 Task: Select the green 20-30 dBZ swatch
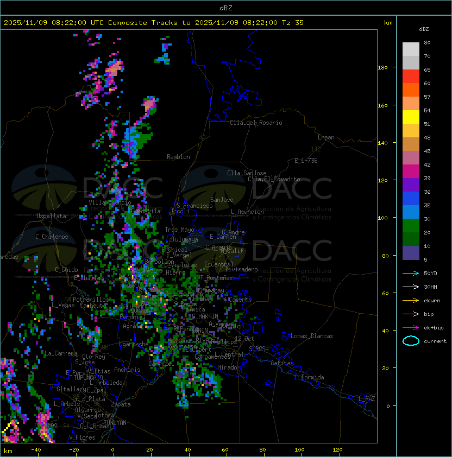pos(411,226)
